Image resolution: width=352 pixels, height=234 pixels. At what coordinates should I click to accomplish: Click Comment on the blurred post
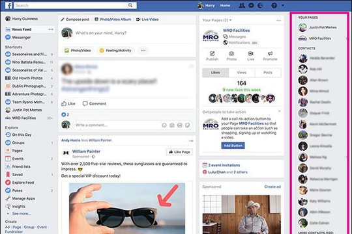pos(95,104)
